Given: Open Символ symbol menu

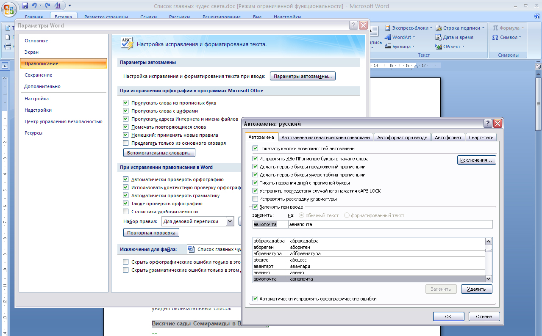Looking at the screenshot, I should pos(506,37).
